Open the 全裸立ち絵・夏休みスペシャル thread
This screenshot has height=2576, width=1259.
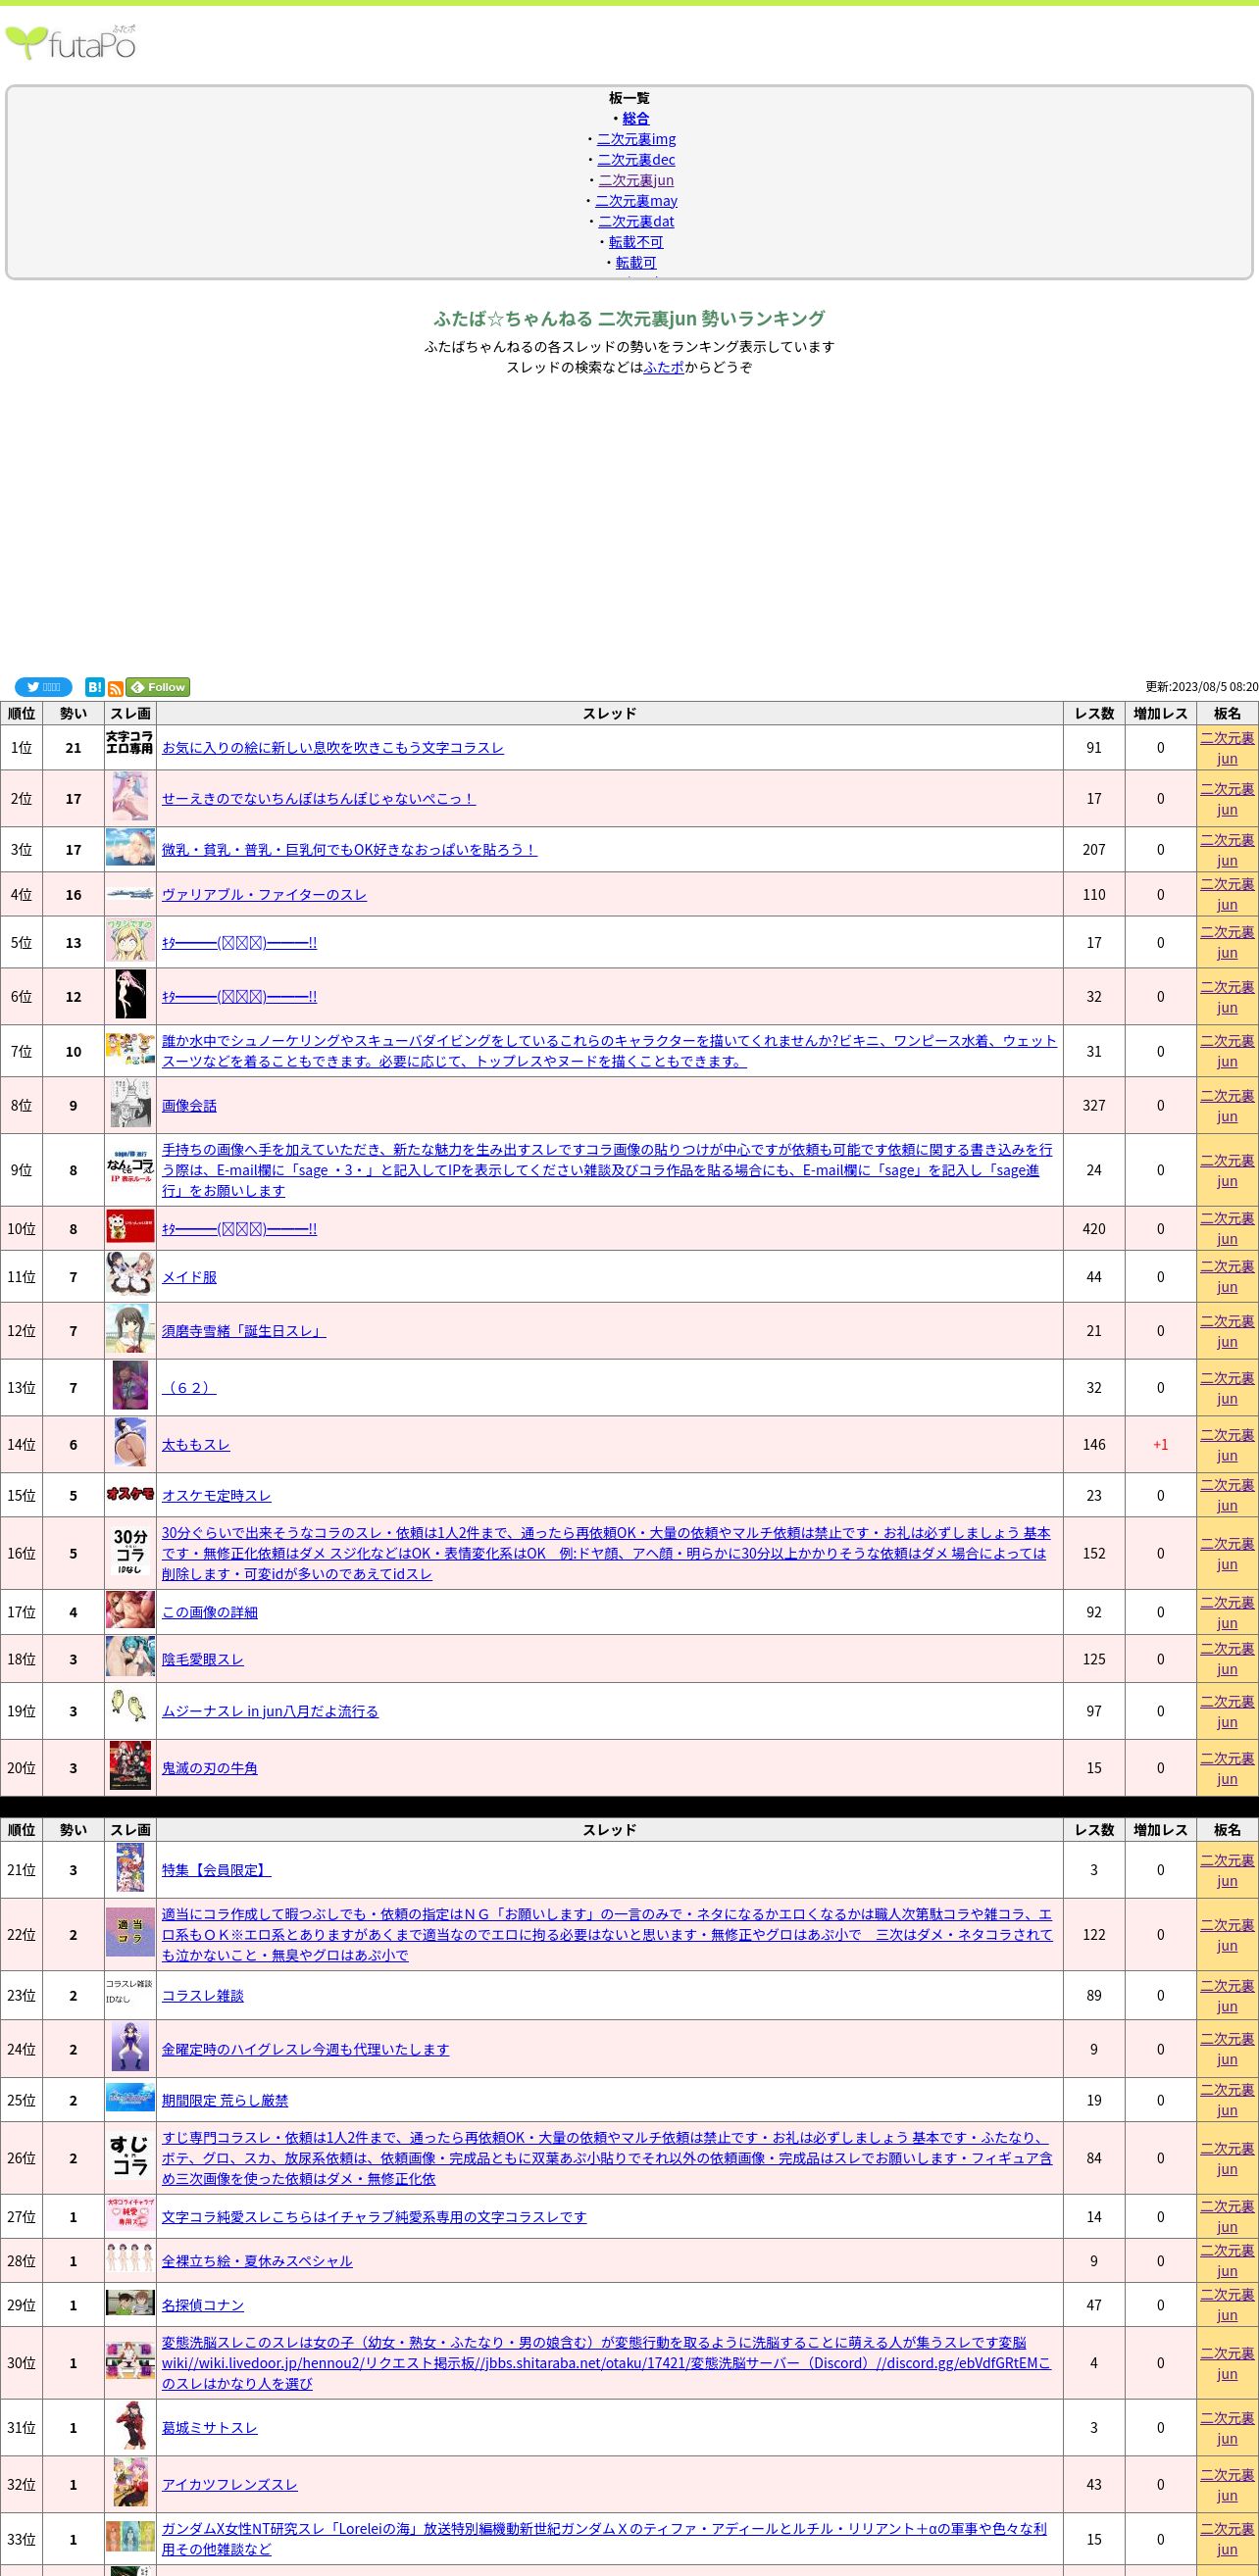point(257,2260)
